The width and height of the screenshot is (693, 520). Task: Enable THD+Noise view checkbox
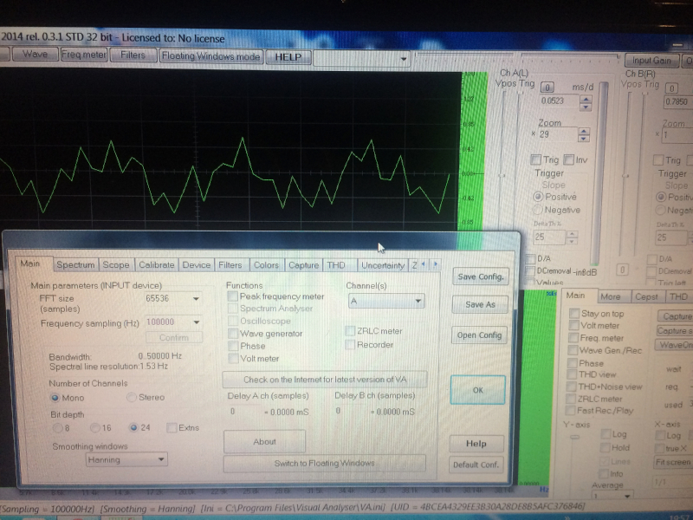pyautogui.click(x=571, y=387)
